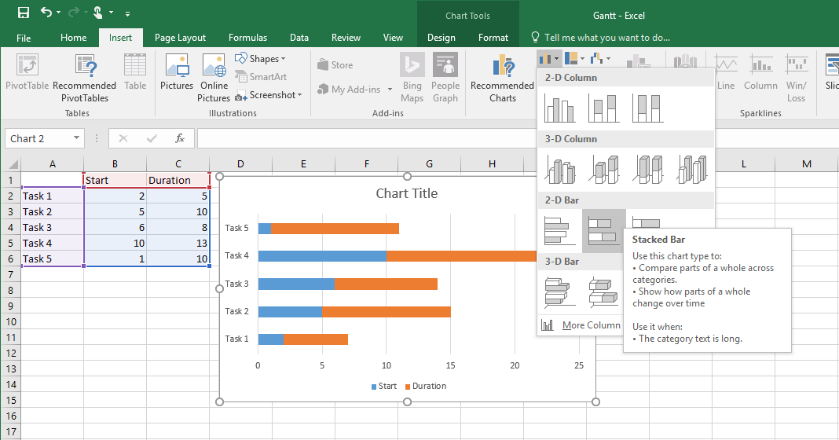Pick the 2-D Stacked Bar chart
839x440 pixels.
[603, 231]
